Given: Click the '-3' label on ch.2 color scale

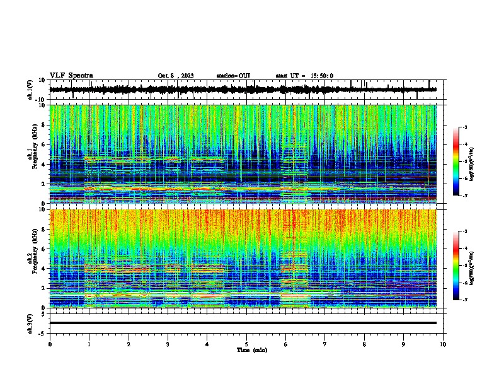Looking at the screenshot, I should pyautogui.click(x=465, y=231).
